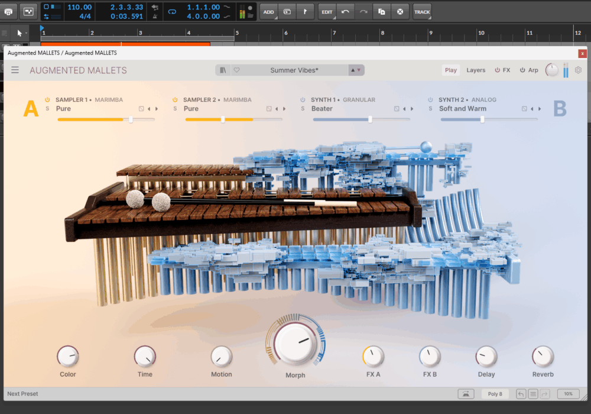Click the Summer Vibes preset name
This screenshot has width=591, height=414.
pyautogui.click(x=294, y=70)
